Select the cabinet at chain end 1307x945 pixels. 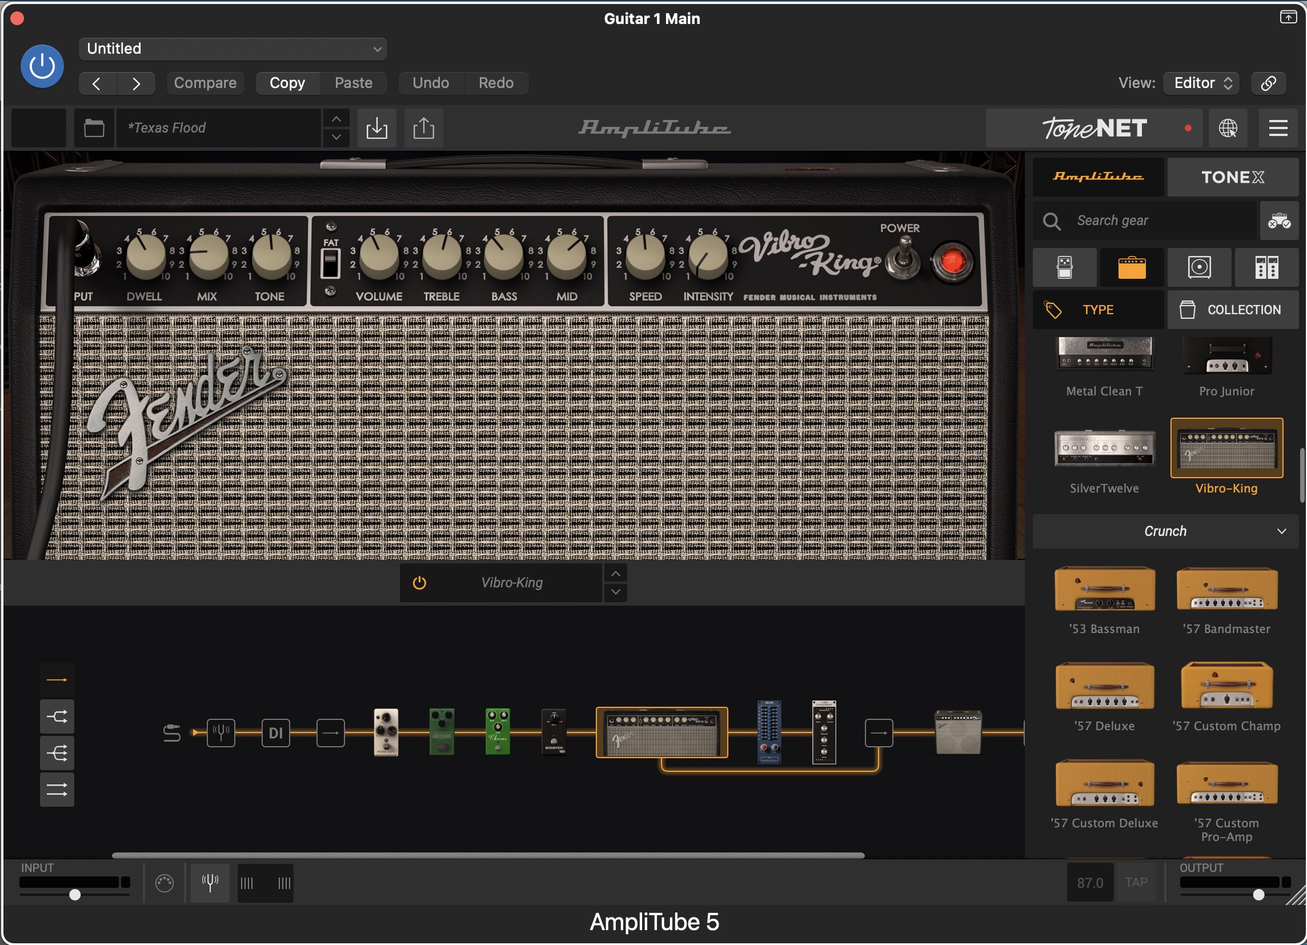pyautogui.click(x=958, y=732)
